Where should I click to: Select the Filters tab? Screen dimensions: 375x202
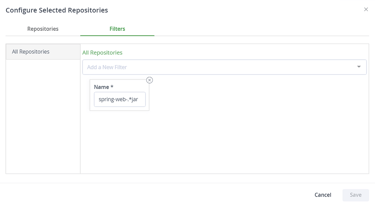point(117,29)
